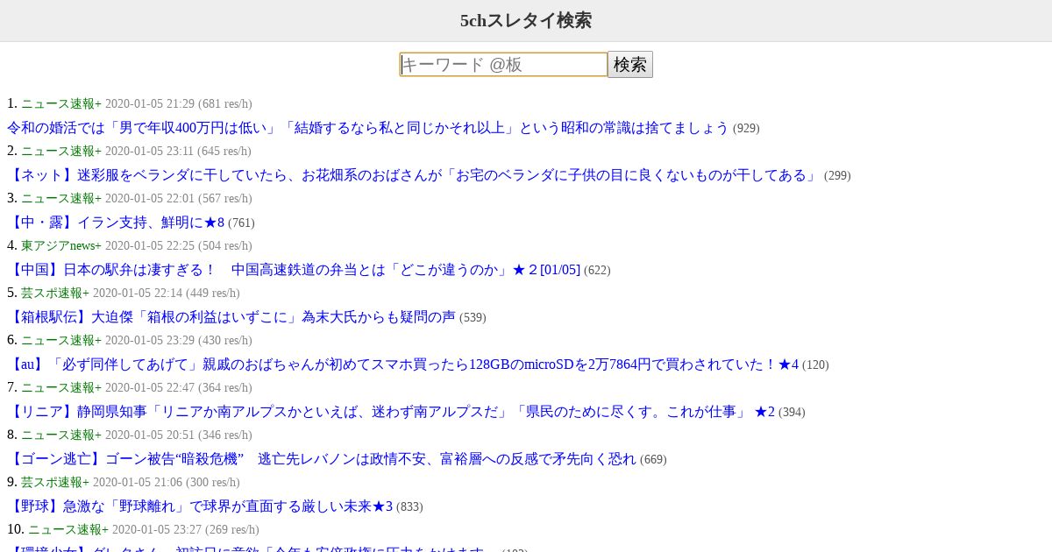Screen dimensions: 1052x552
Task: Click timestamp 2020-01-05 20:51 (346 res/h)
Action: pos(179,435)
